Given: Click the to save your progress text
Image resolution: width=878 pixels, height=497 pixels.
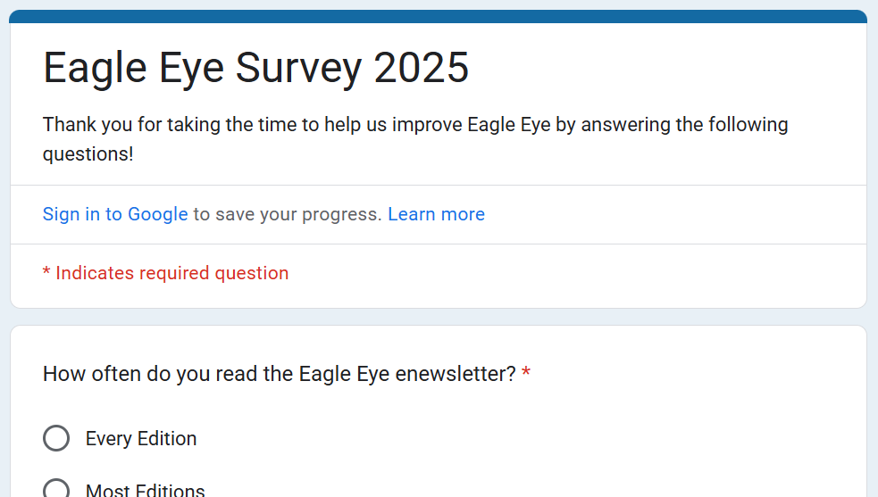Looking at the screenshot, I should click(x=288, y=214).
